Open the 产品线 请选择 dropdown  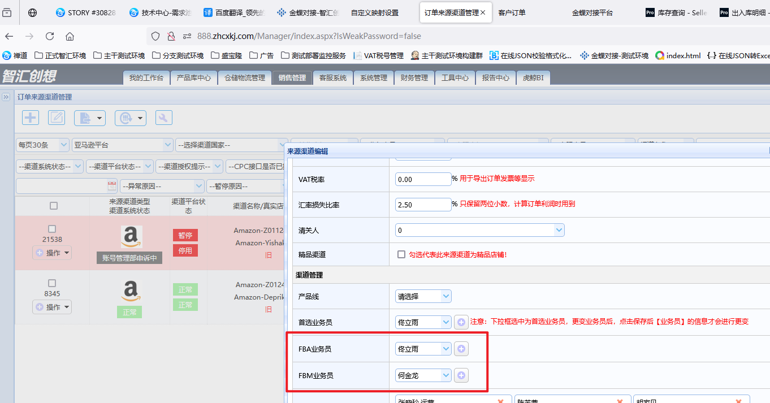click(423, 296)
